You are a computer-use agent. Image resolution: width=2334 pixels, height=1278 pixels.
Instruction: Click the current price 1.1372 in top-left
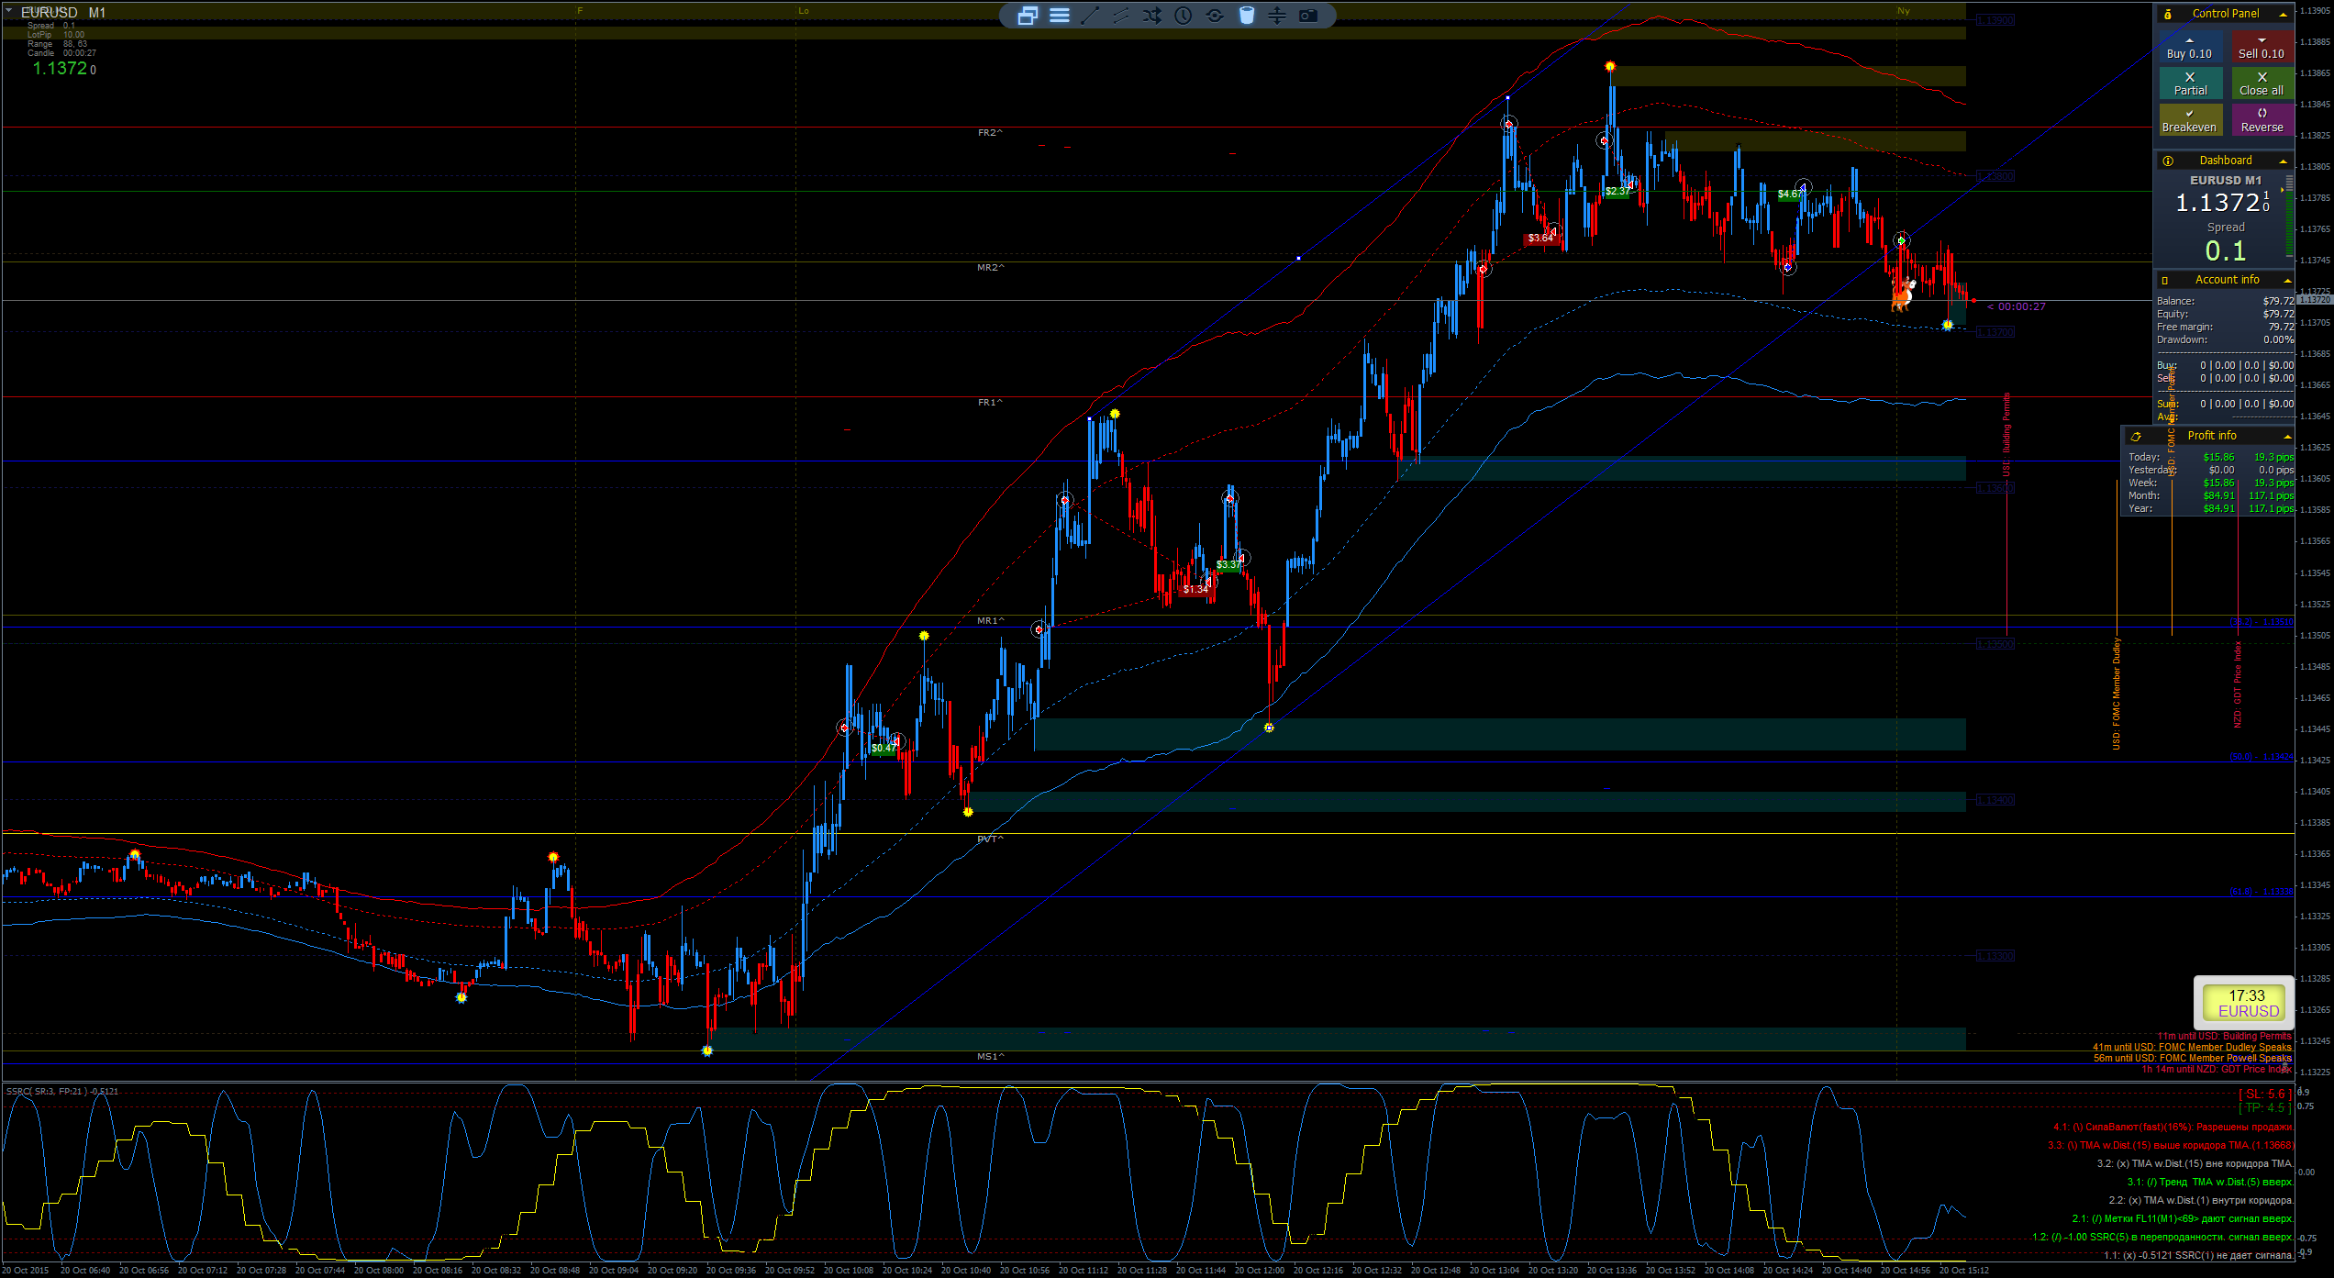pyautogui.click(x=60, y=69)
